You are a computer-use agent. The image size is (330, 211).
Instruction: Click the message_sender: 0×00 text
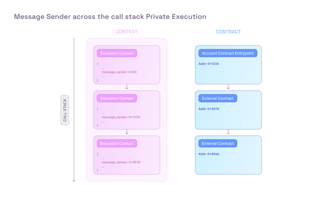119,72
